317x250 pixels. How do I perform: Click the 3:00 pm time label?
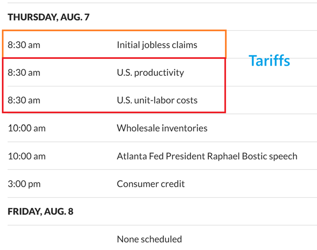(24, 184)
